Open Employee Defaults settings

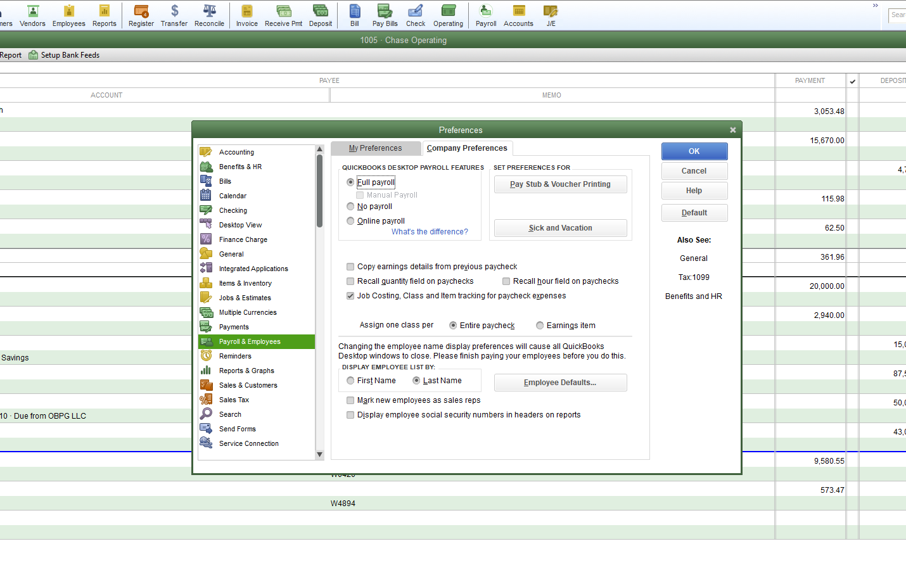pos(561,383)
